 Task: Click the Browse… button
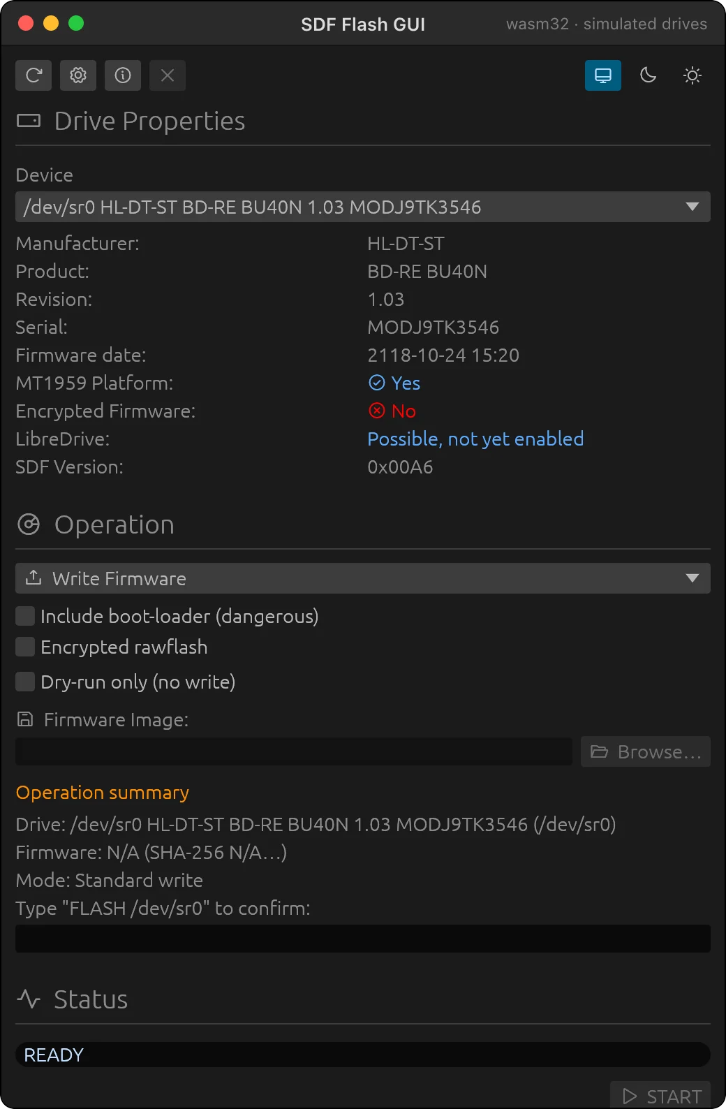click(x=646, y=751)
